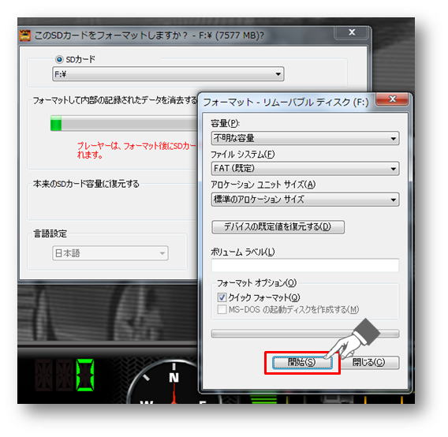Click the 閉じる(C) close button

(x=369, y=363)
